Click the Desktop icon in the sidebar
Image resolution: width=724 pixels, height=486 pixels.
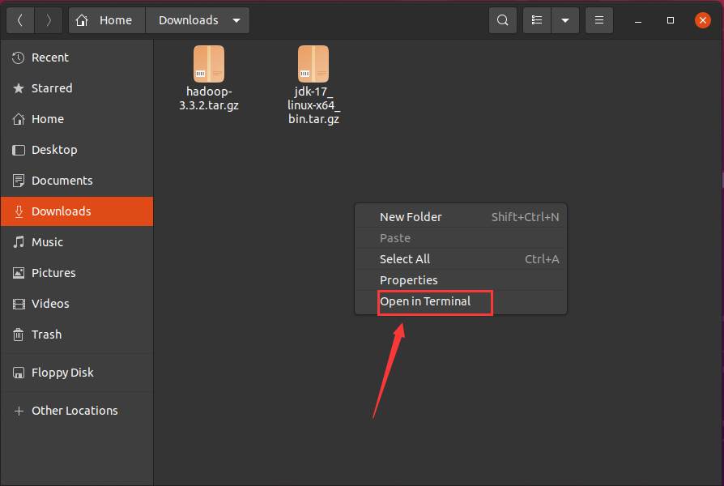click(19, 150)
